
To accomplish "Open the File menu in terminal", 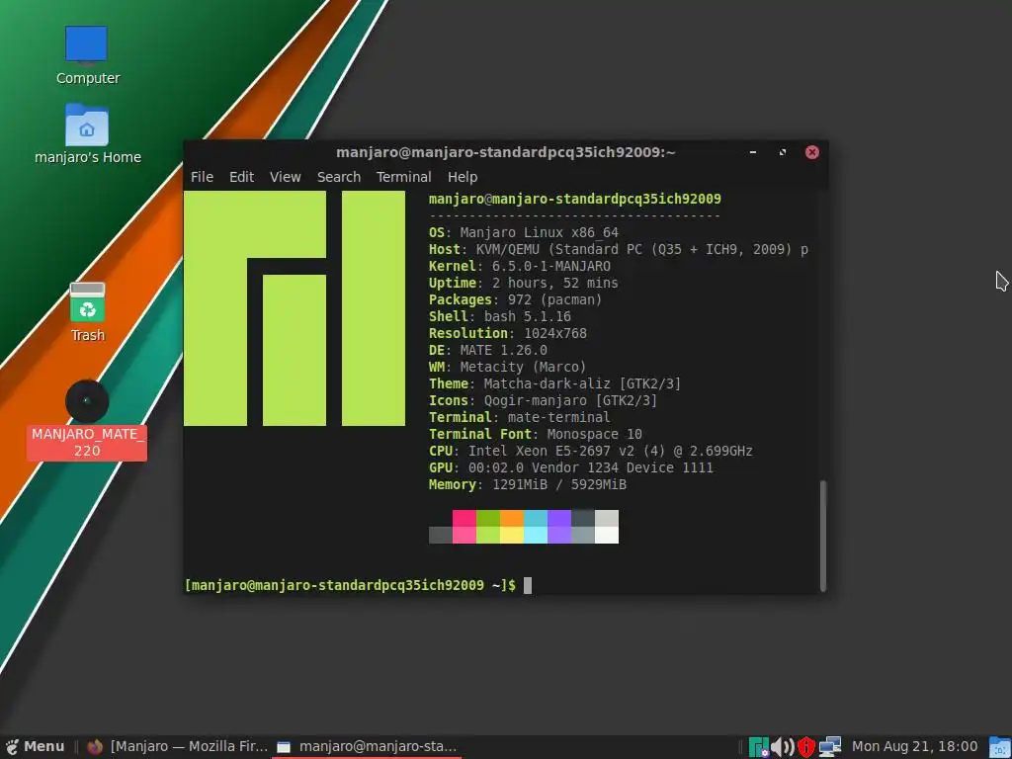I will (x=202, y=177).
